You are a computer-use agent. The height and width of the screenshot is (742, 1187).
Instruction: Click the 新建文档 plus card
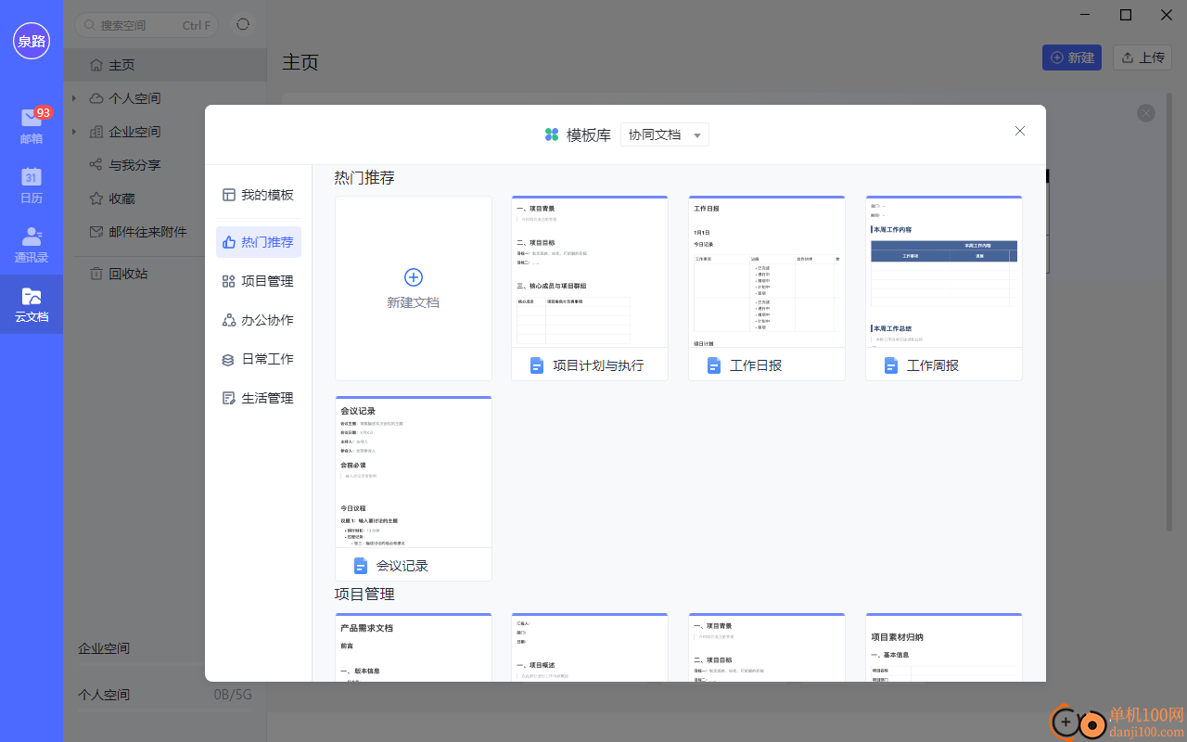coord(414,288)
